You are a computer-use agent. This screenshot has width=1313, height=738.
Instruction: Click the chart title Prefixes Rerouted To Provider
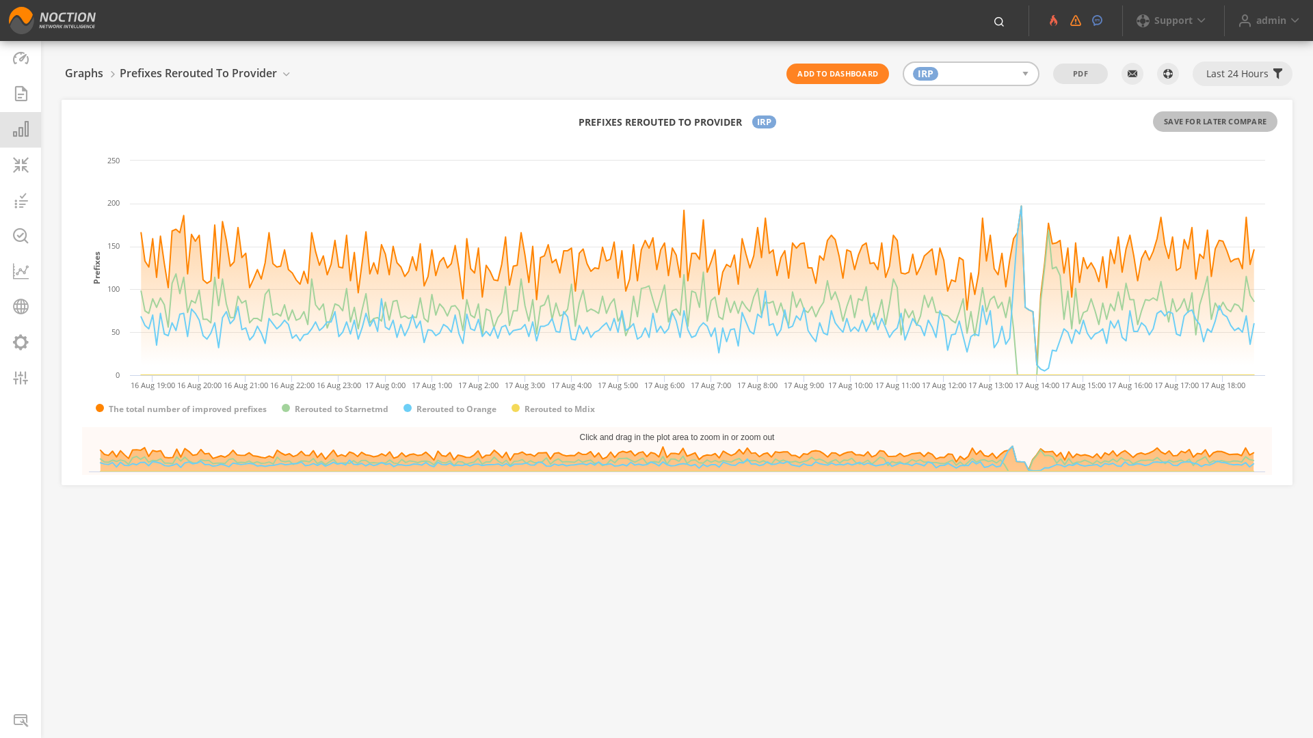point(660,122)
